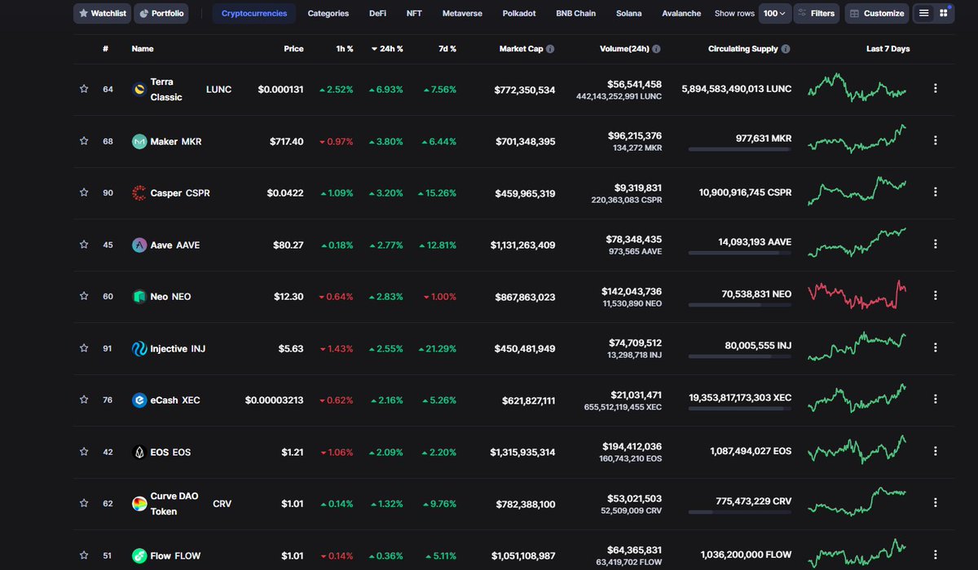Toggle the watchlist star for Casper
978x570 pixels.
[x=84, y=193]
